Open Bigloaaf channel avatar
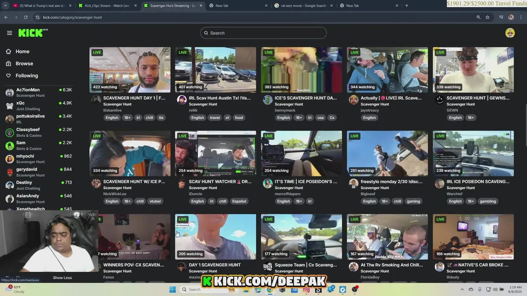Screen dimensions: 527x296 point(353,183)
